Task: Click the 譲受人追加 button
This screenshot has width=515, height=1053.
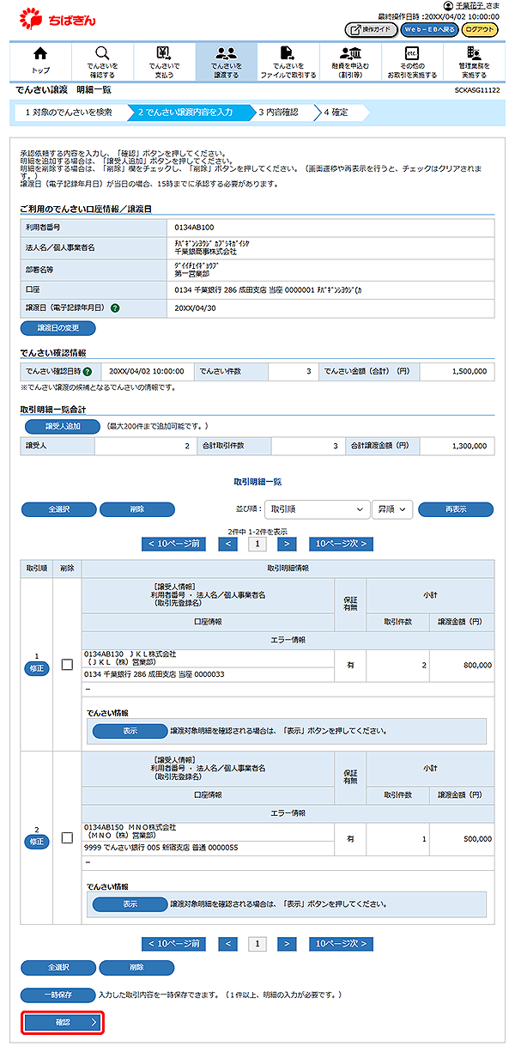Action: [58, 426]
